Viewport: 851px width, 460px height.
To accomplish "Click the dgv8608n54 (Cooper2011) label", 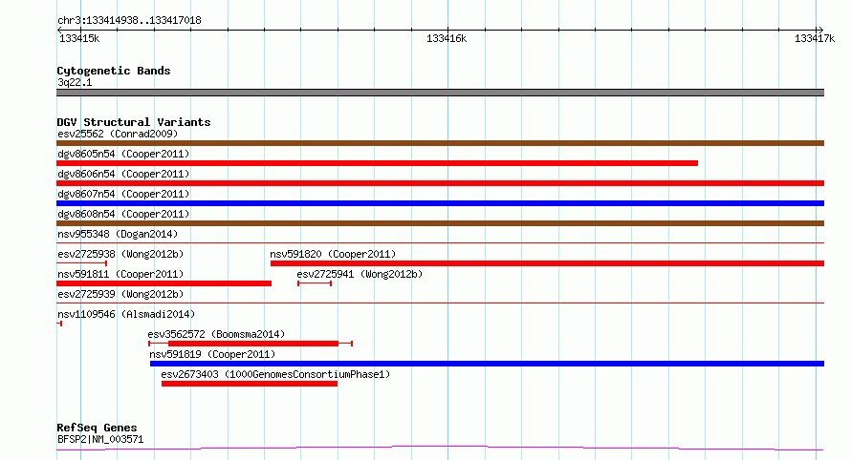I will (123, 214).
